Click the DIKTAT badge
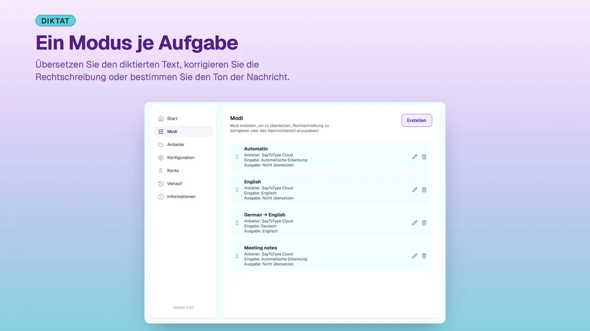The width and height of the screenshot is (590, 331). [56, 21]
